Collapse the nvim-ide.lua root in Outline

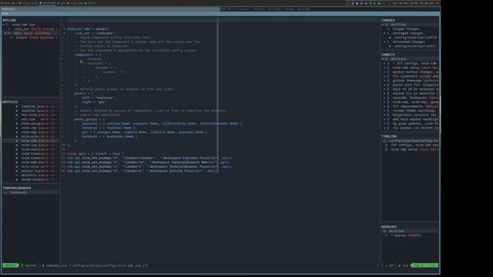pyautogui.click(x=4, y=25)
